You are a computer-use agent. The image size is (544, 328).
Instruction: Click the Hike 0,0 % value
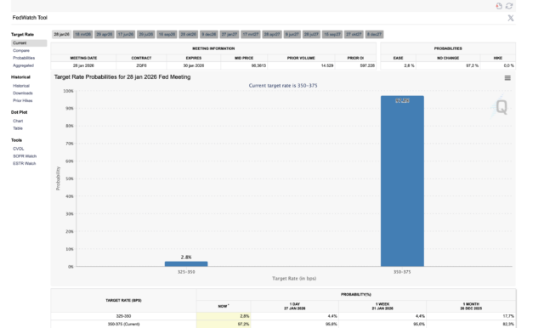coord(509,65)
